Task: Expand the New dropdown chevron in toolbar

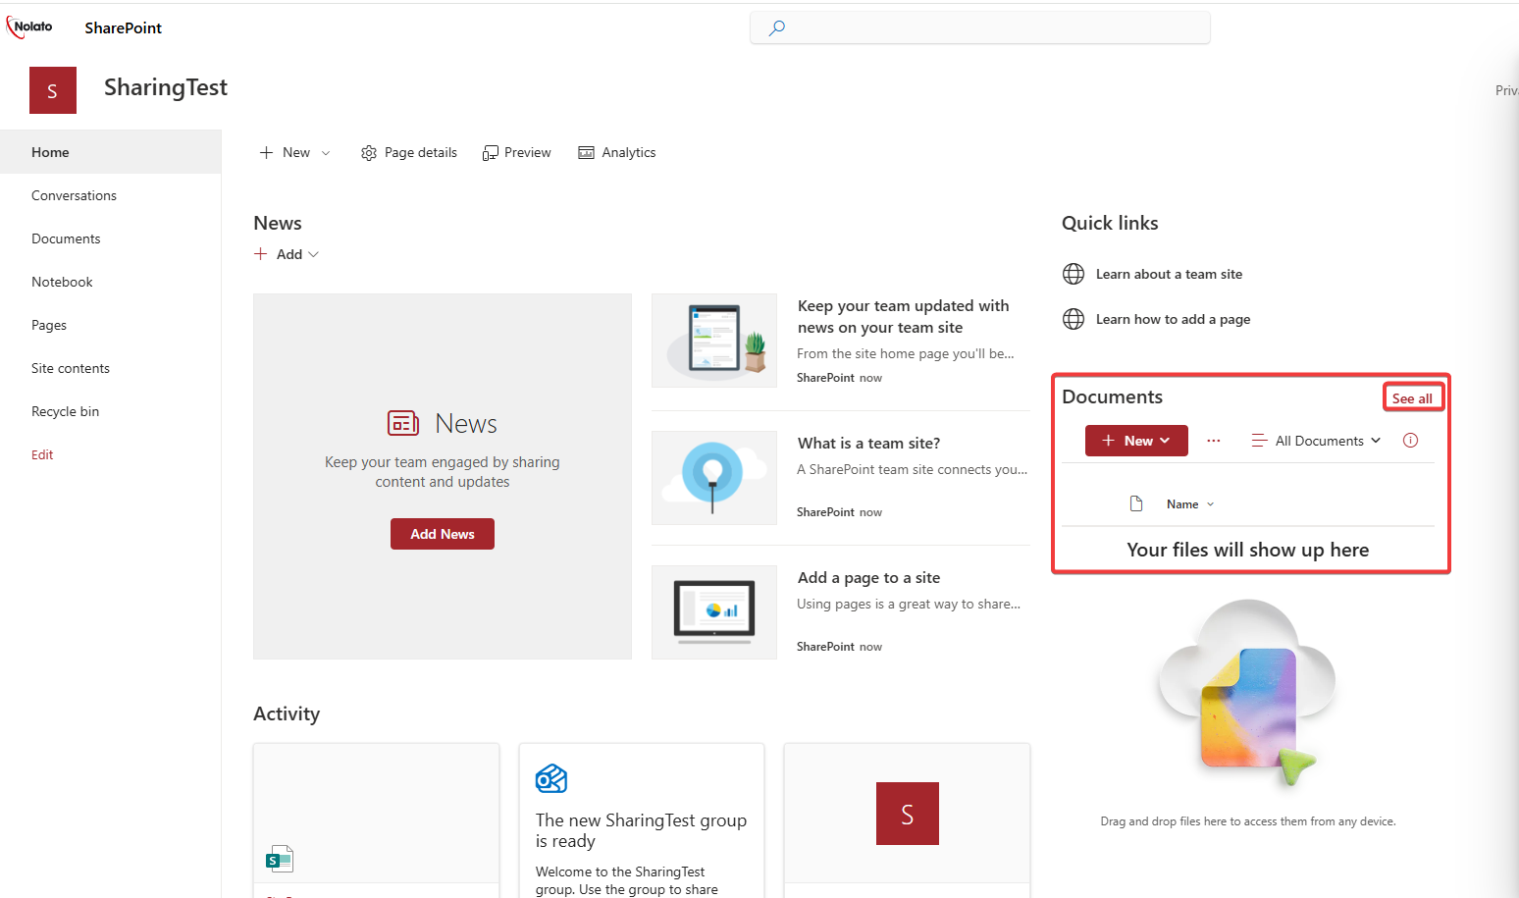Action: pyautogui.click(x=326, y=153)
